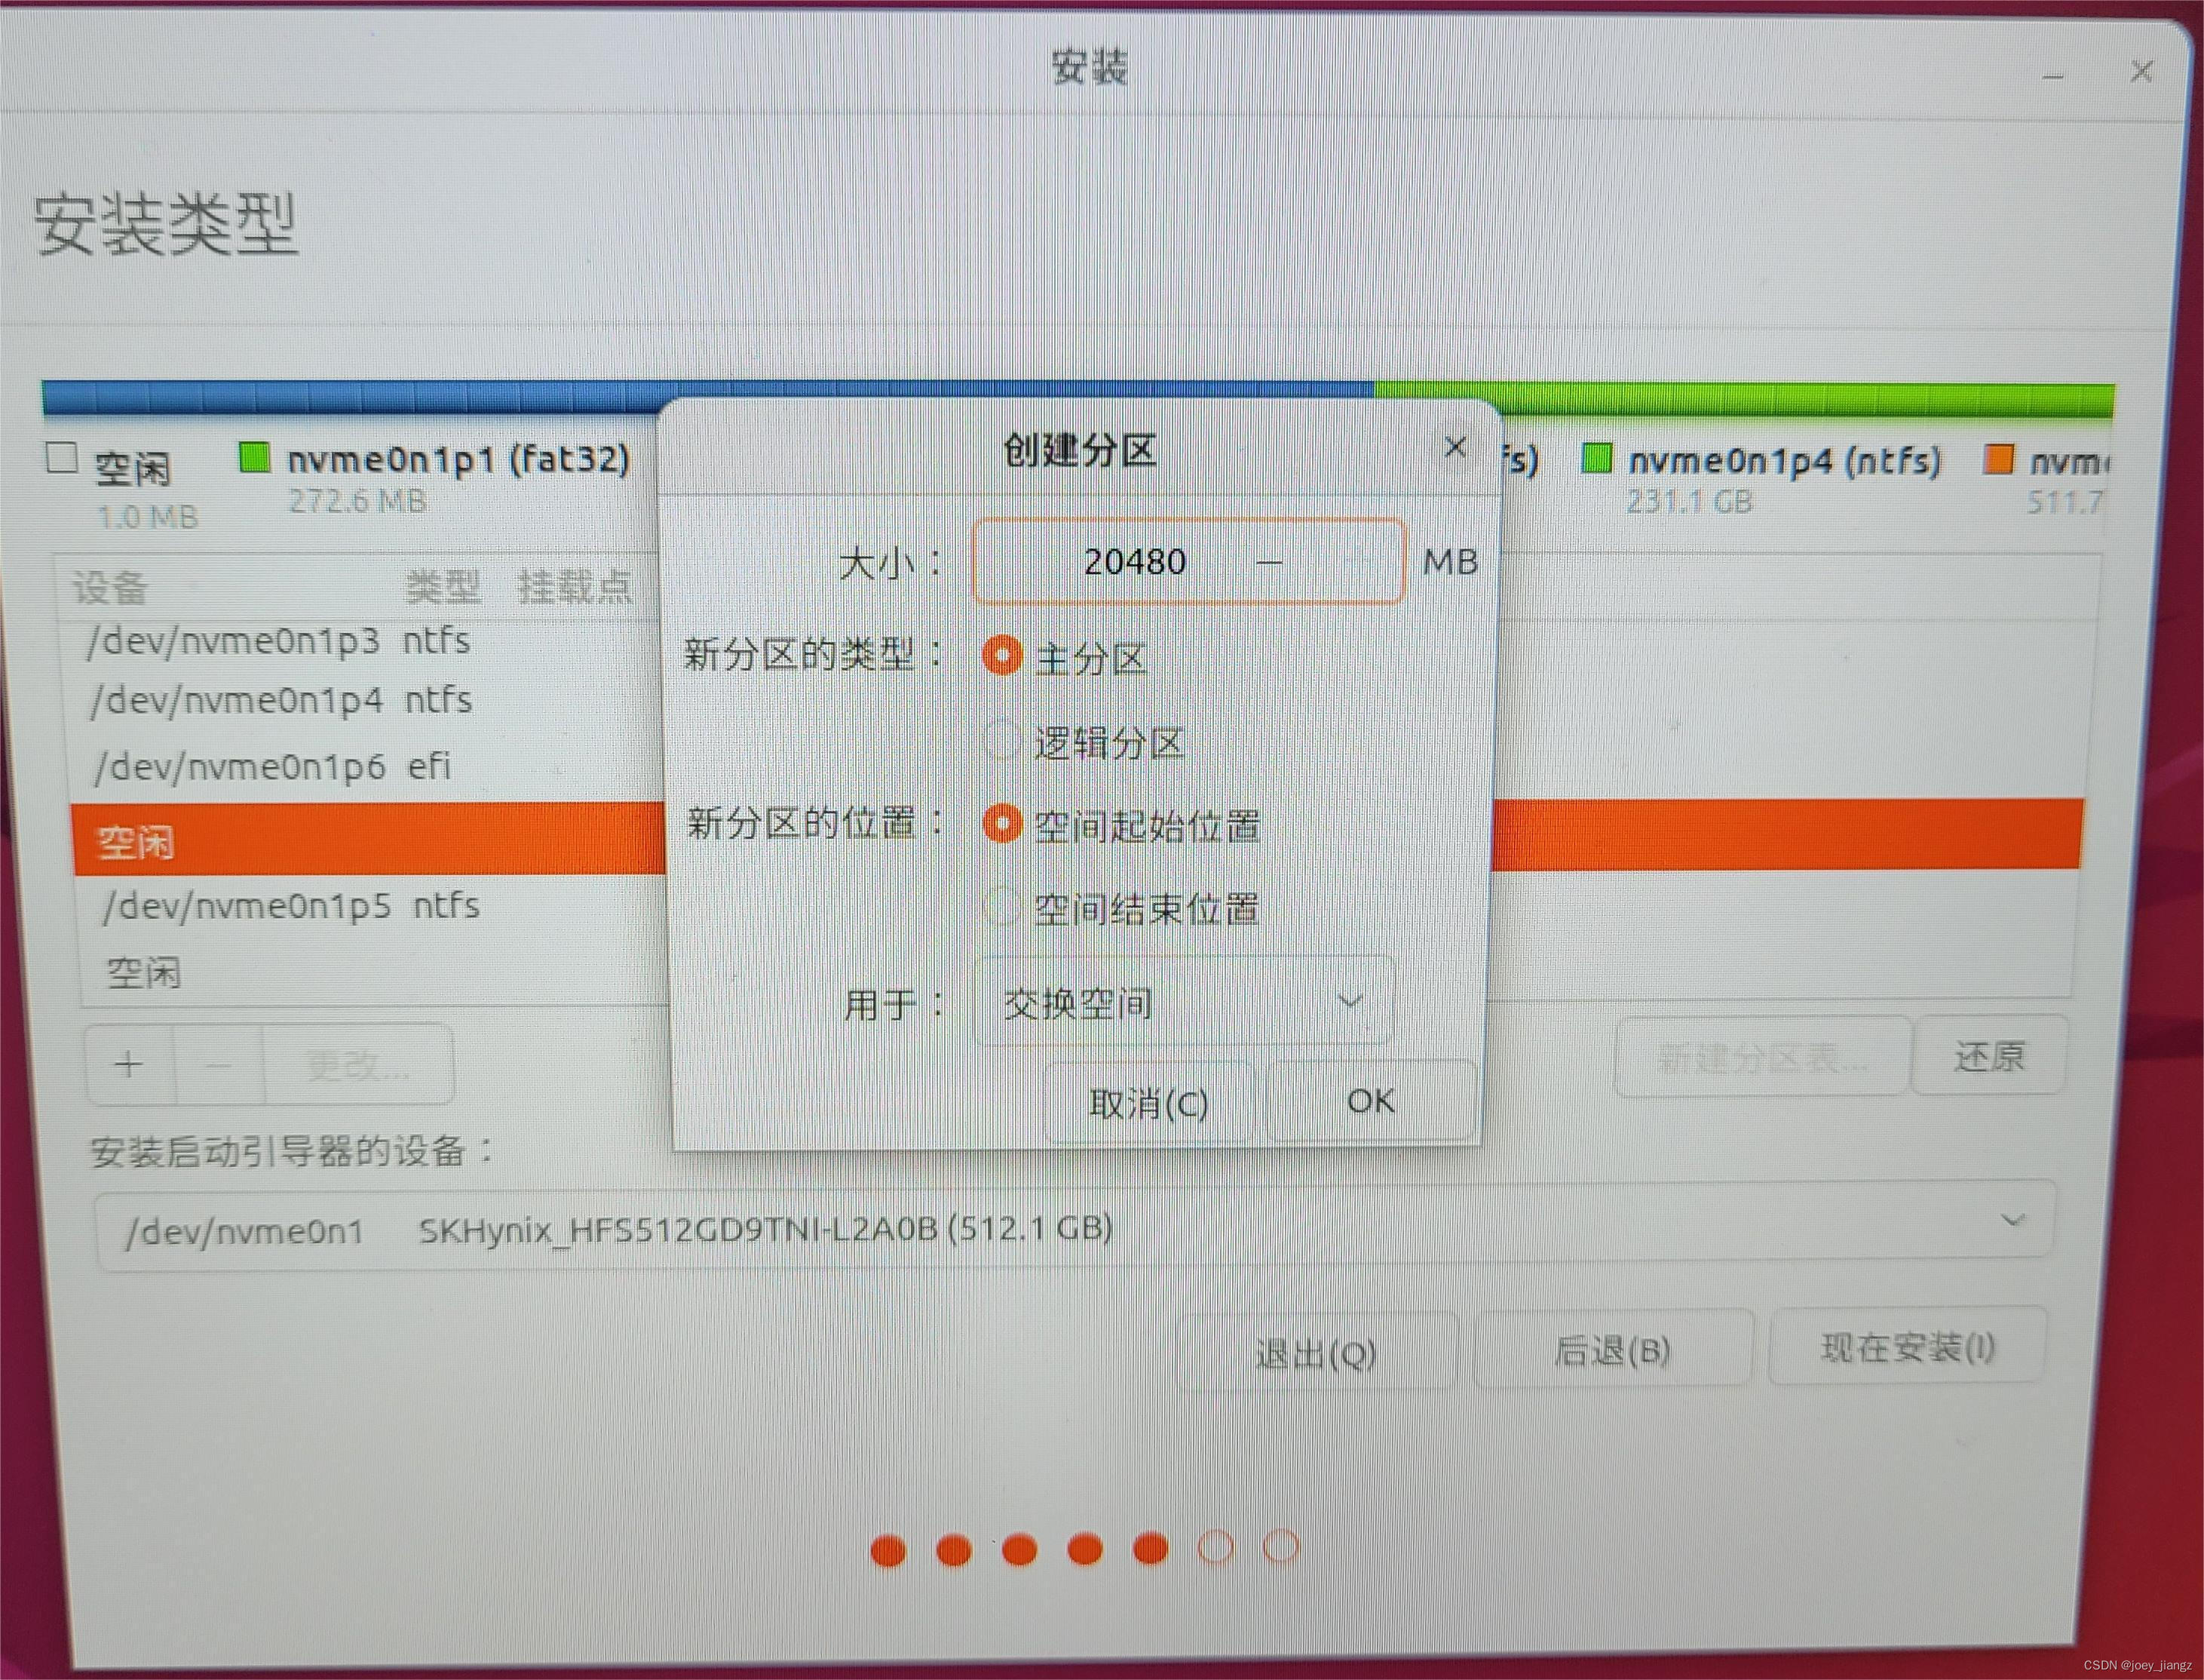Screen dimensions: 2204x1680
Task: Click the green nvme0n1p1 fat32 legend square
Action: pos(254,458)
